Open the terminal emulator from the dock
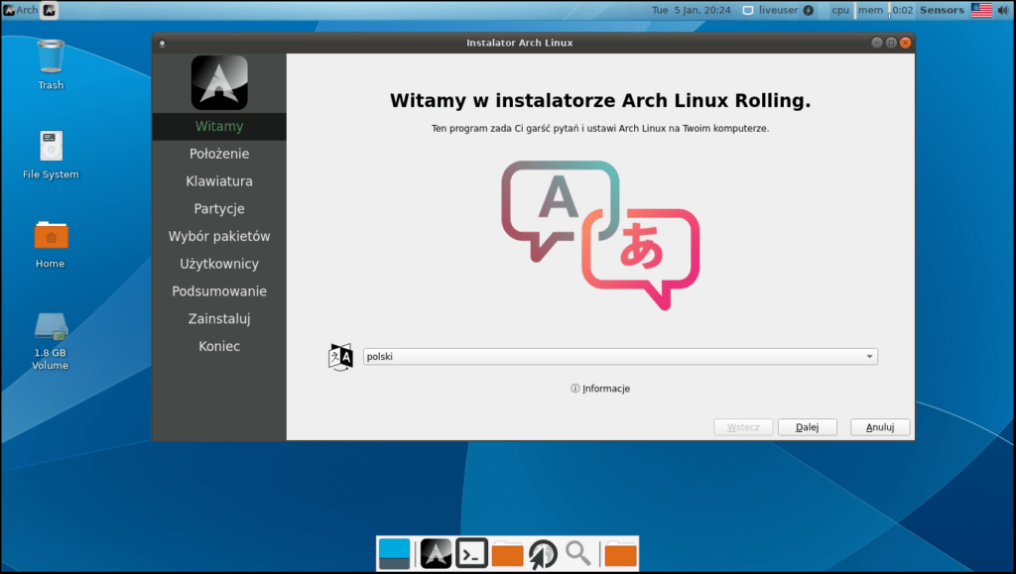 coord(471,554)
